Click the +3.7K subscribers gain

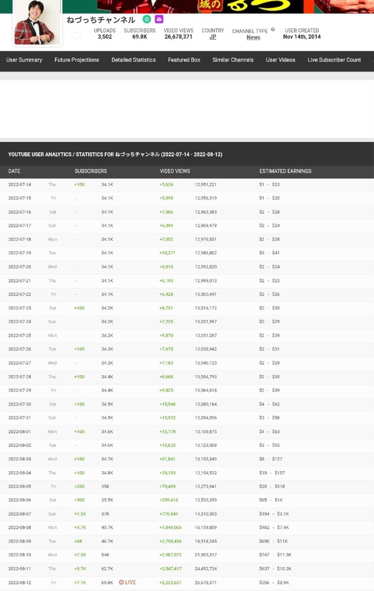(x=80, y=527)
